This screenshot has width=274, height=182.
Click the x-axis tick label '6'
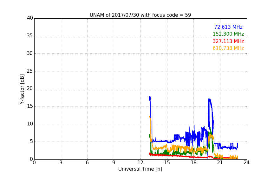[x=88, y=163]
